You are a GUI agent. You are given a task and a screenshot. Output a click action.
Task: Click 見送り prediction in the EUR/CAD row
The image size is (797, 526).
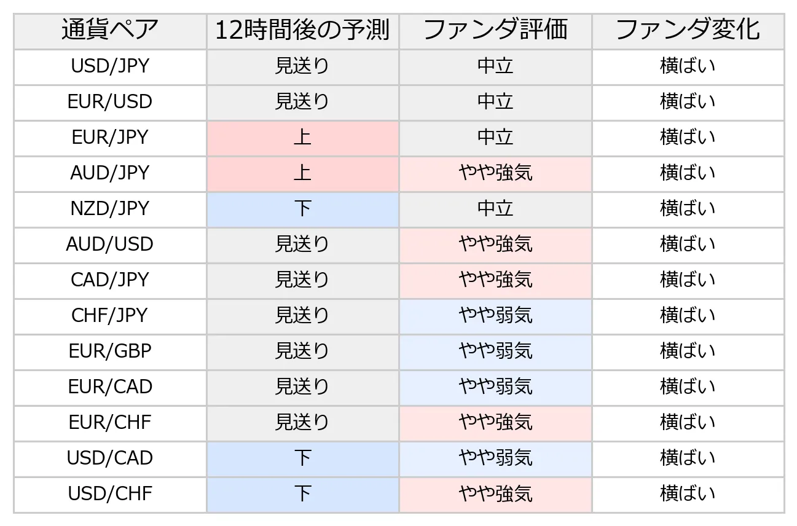click(x=303, y=388)
